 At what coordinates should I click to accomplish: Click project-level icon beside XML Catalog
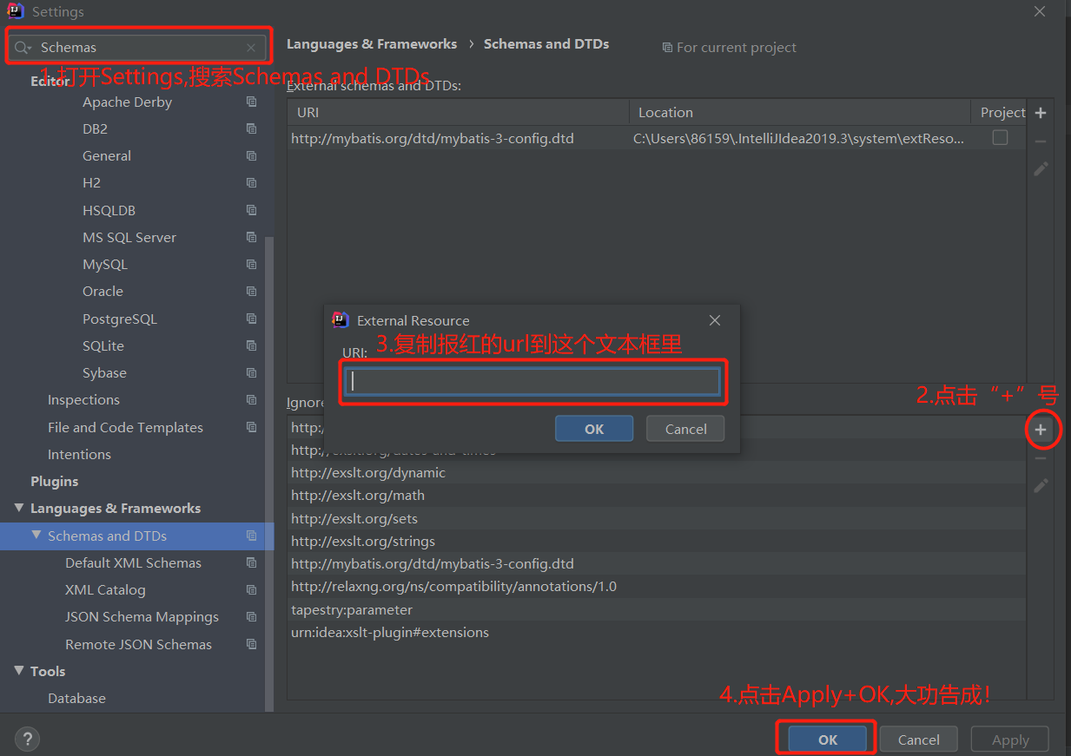[251, 589]
